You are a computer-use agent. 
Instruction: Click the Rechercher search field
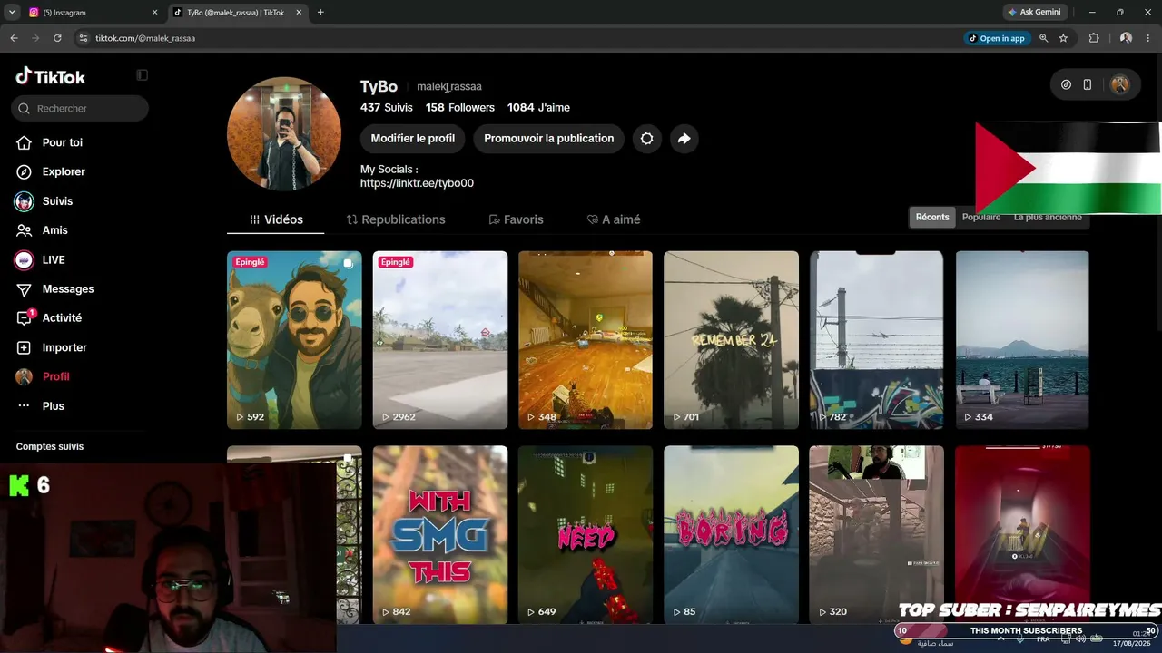80,109
